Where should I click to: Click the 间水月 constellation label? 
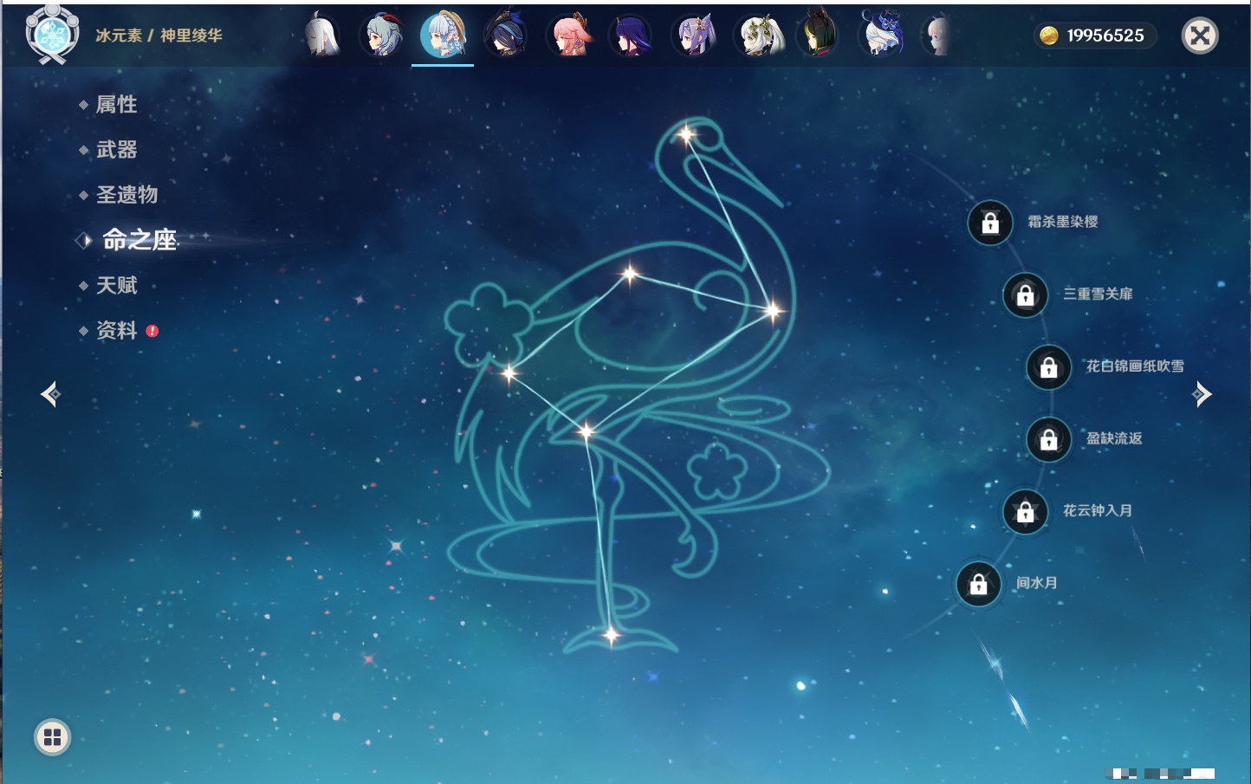coord(1037,583)
